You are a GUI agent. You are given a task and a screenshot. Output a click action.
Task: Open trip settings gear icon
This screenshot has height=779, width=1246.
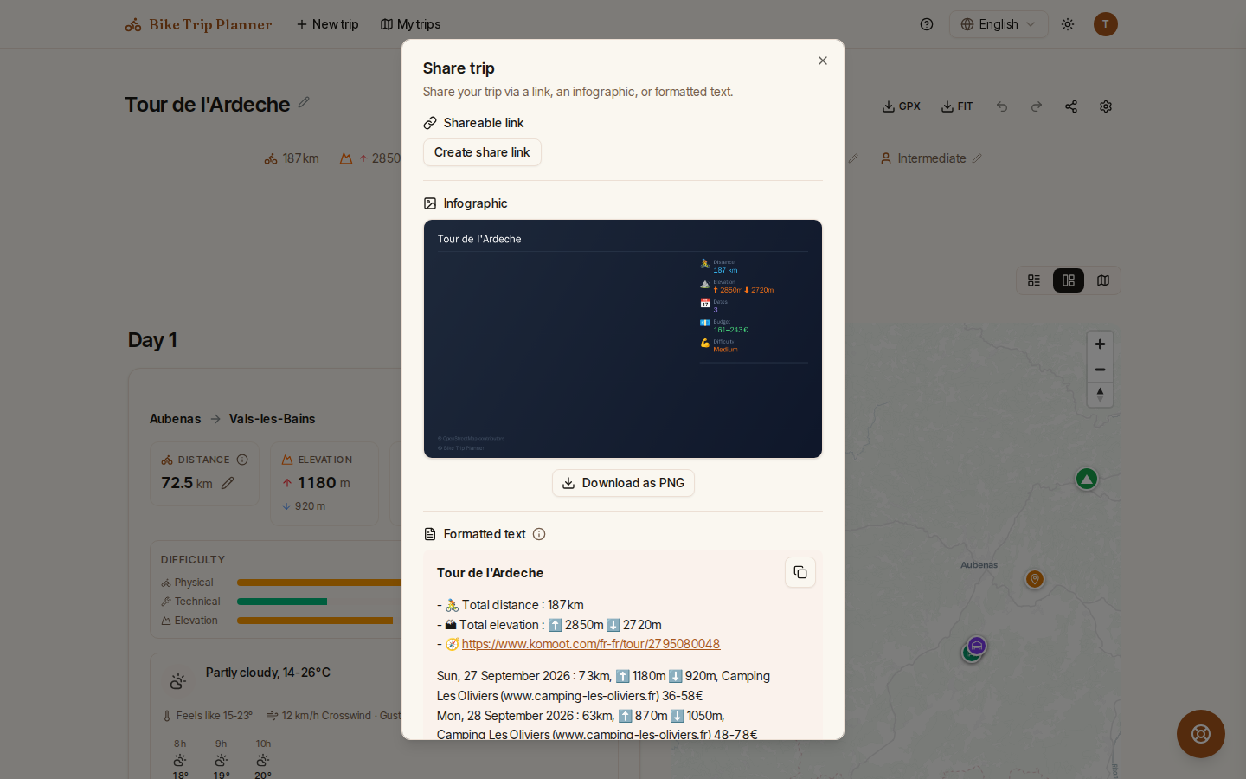tap(1106, 106)
